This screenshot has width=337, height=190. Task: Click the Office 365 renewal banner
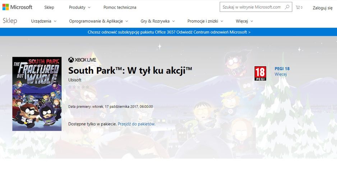click(168, 32)
